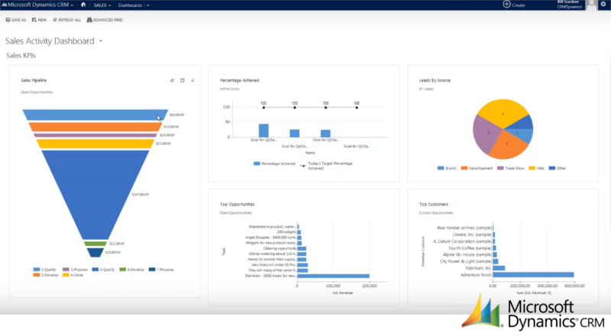The width and height of the screenshot is (611, 336).
Task: Open the Dashboards dropdown arrow
Action: coord(147,5)
